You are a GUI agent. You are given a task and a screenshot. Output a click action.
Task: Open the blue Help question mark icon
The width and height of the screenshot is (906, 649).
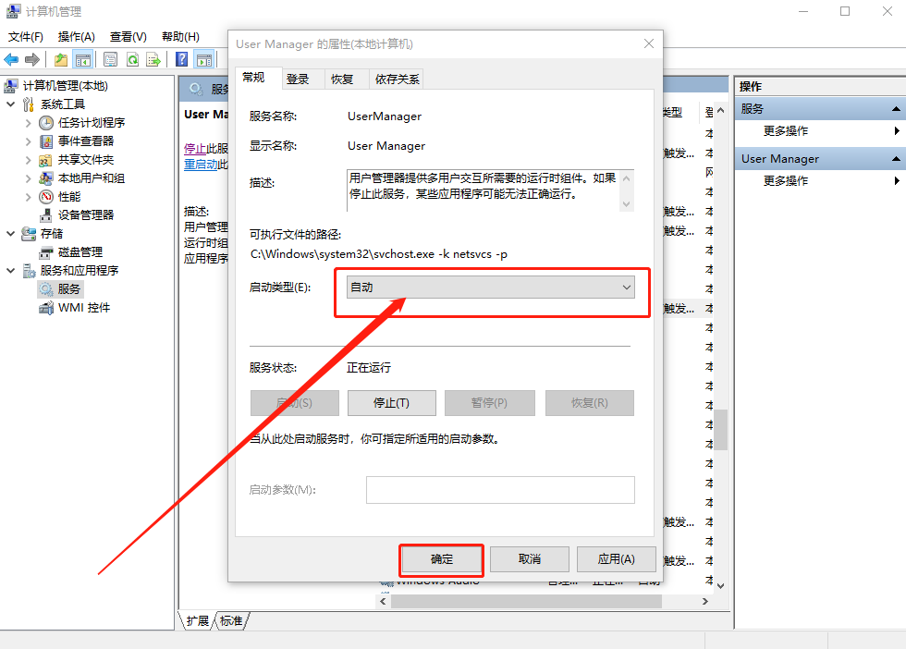pos(181,59)
